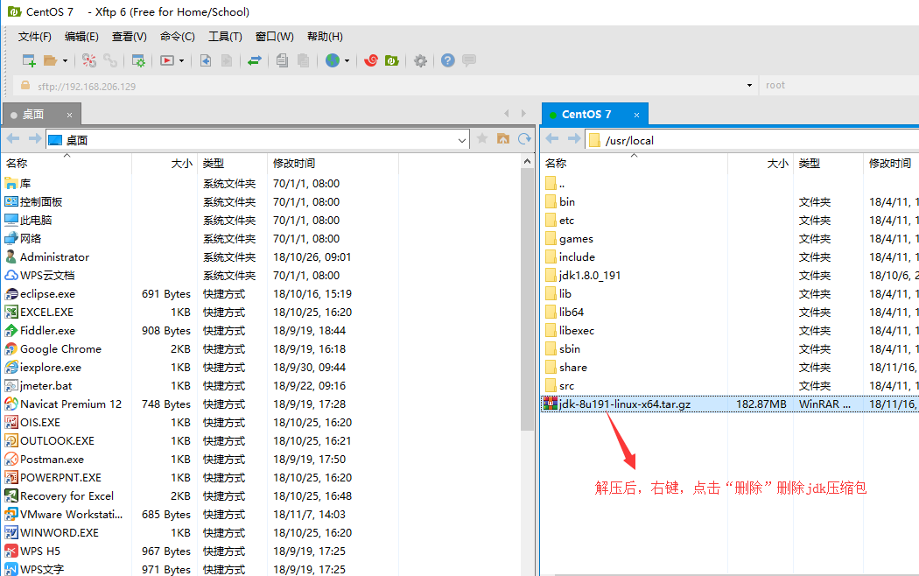Select jdk-8u191-linux-x64.tar.gz file
This screenshot has width=919, height=576.
click(x=625, y=404)
